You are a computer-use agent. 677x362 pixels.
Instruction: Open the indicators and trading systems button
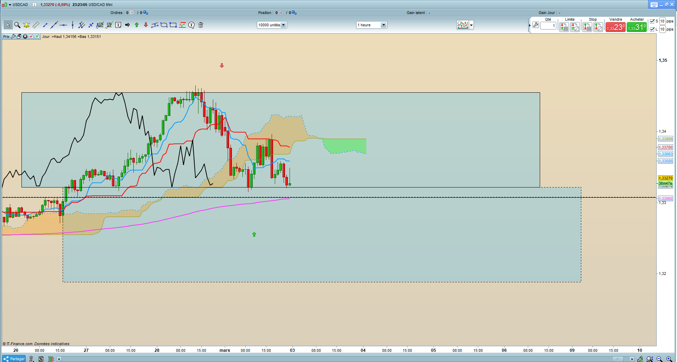click(463, 25)
